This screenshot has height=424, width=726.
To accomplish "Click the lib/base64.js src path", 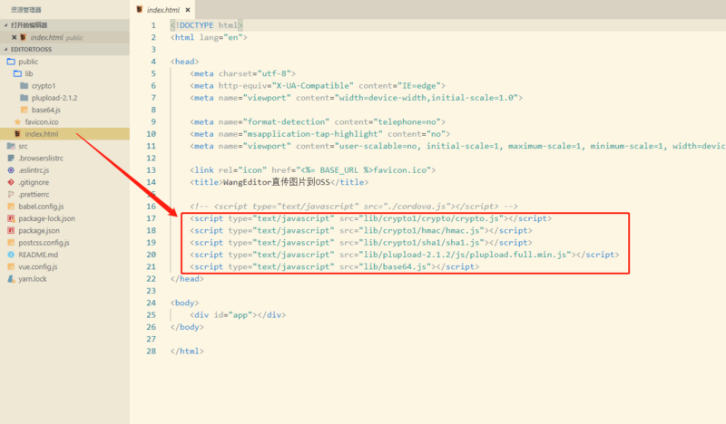I will click(x=395, y=266).
